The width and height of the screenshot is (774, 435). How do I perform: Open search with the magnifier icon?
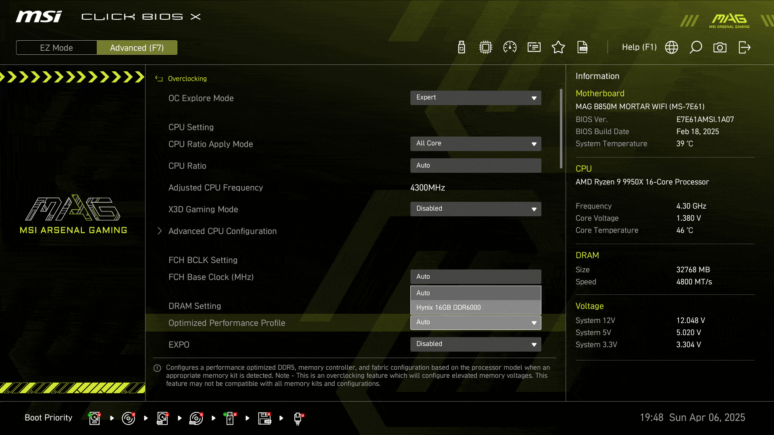[696, 48]
